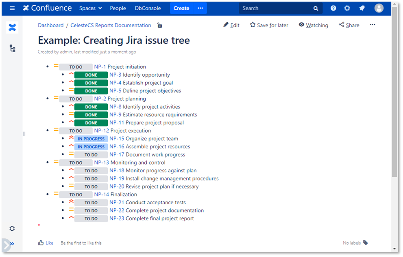Screen dimensions: 403x257
Task: Click IN PROGRESS badge for NP-15
Action: click(91, 139)
